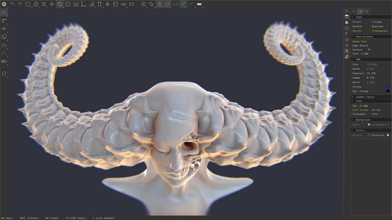Click the Exposure value 34.340

tap(371, 74)
